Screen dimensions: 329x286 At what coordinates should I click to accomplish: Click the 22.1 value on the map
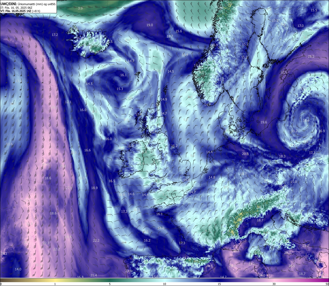tap(284, 72)
